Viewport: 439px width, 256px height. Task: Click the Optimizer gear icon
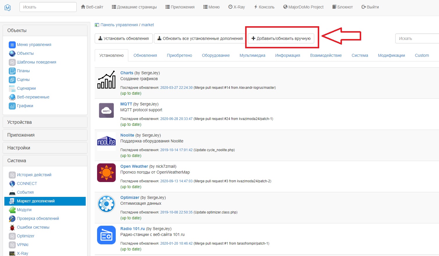pyautogui.click(x=106, y=204)
